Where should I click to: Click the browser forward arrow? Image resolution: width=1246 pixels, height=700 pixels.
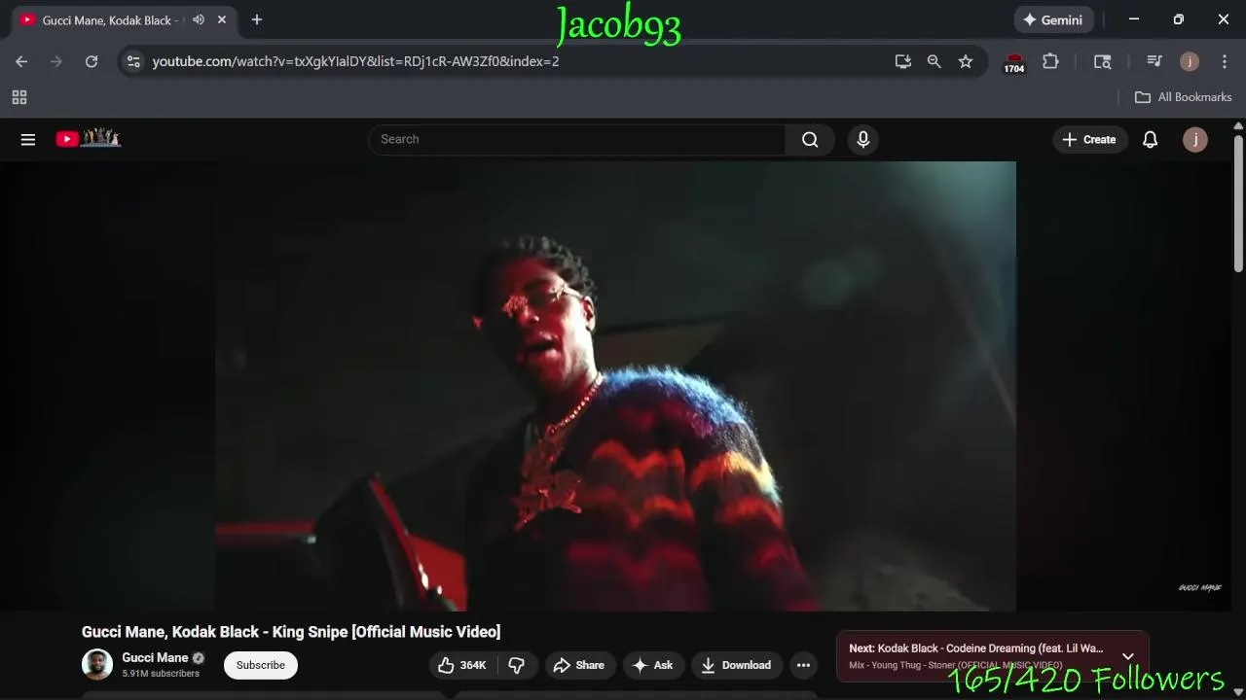(56, 61)
